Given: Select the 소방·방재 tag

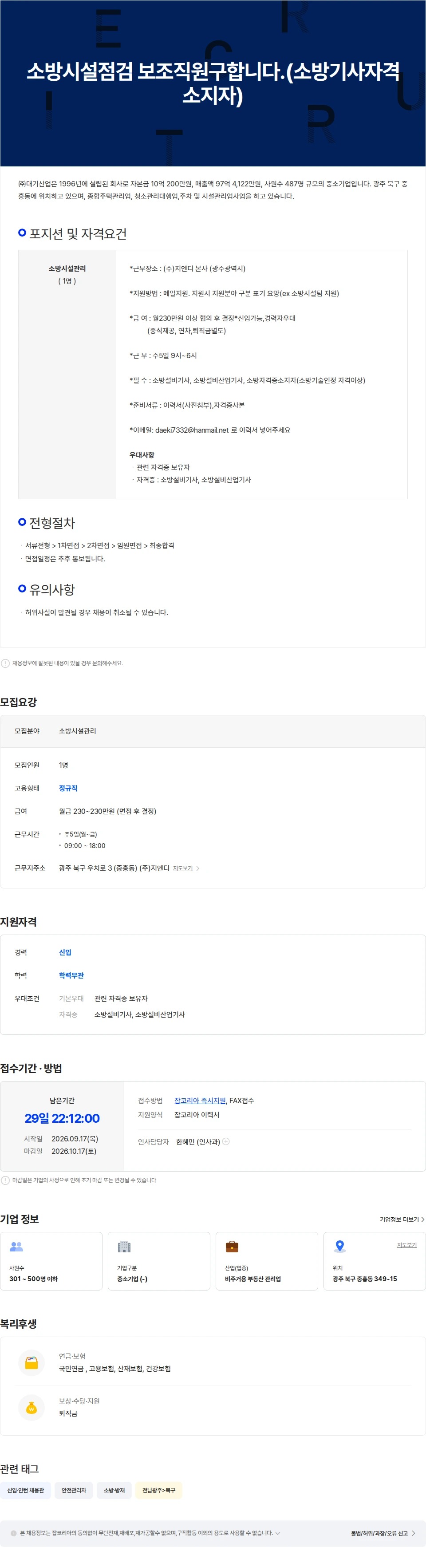Looking at the screenshot, I should click(x=114, y=1490).
